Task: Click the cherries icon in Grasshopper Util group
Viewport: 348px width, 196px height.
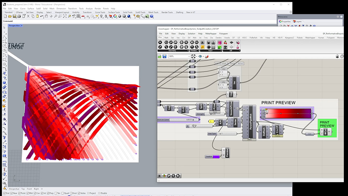Action: (x=226, y=42)
